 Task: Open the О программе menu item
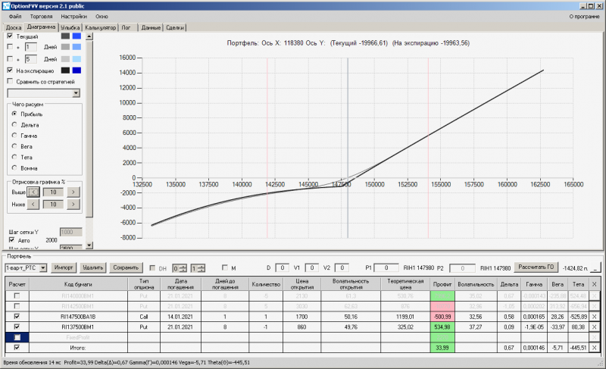pyautogui.click(x=584, y=17)
